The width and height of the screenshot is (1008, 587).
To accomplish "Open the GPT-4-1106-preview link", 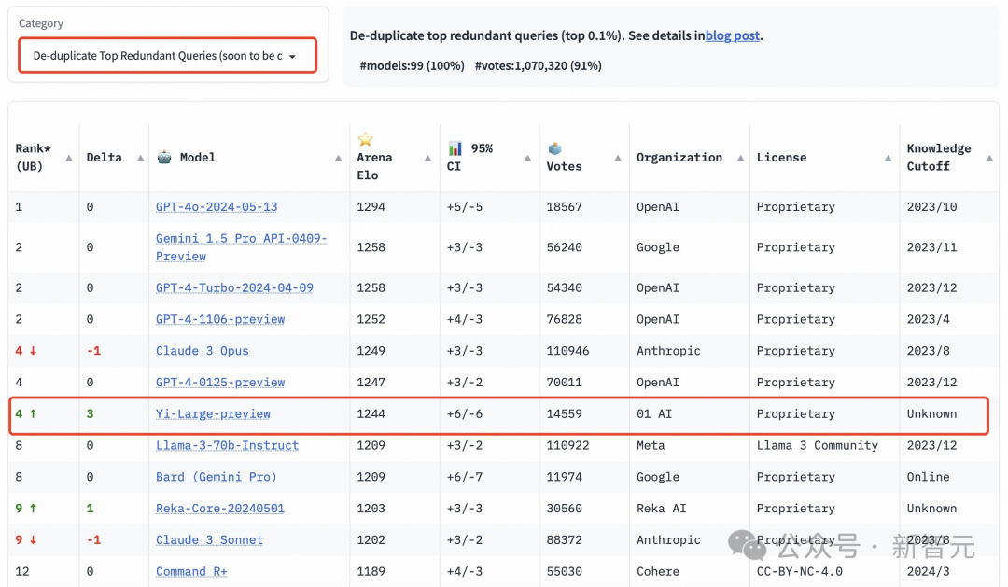I will coord(220,319).
